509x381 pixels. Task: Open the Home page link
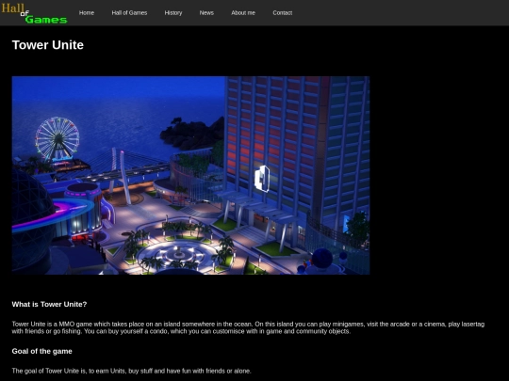tap(87, 13)
